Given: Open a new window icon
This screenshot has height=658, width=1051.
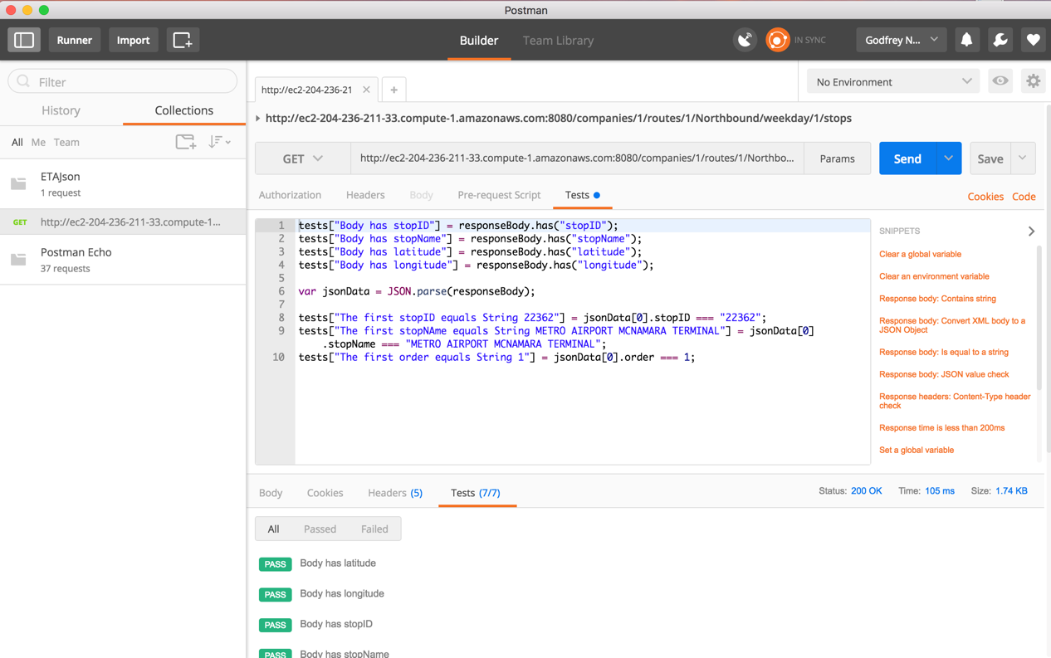Looking at the screenshot, I should point(183,40).
